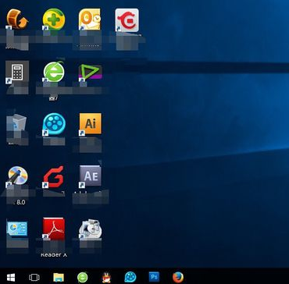Open the Outlook desktop shortcut

[x=90, y=19]
